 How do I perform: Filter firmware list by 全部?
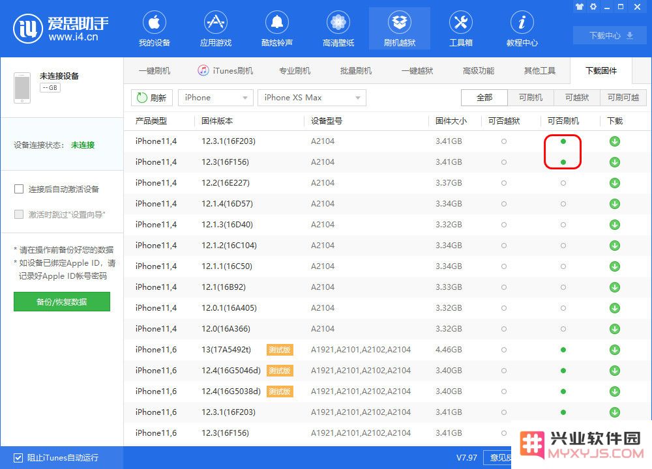click(x=484, y=98)
